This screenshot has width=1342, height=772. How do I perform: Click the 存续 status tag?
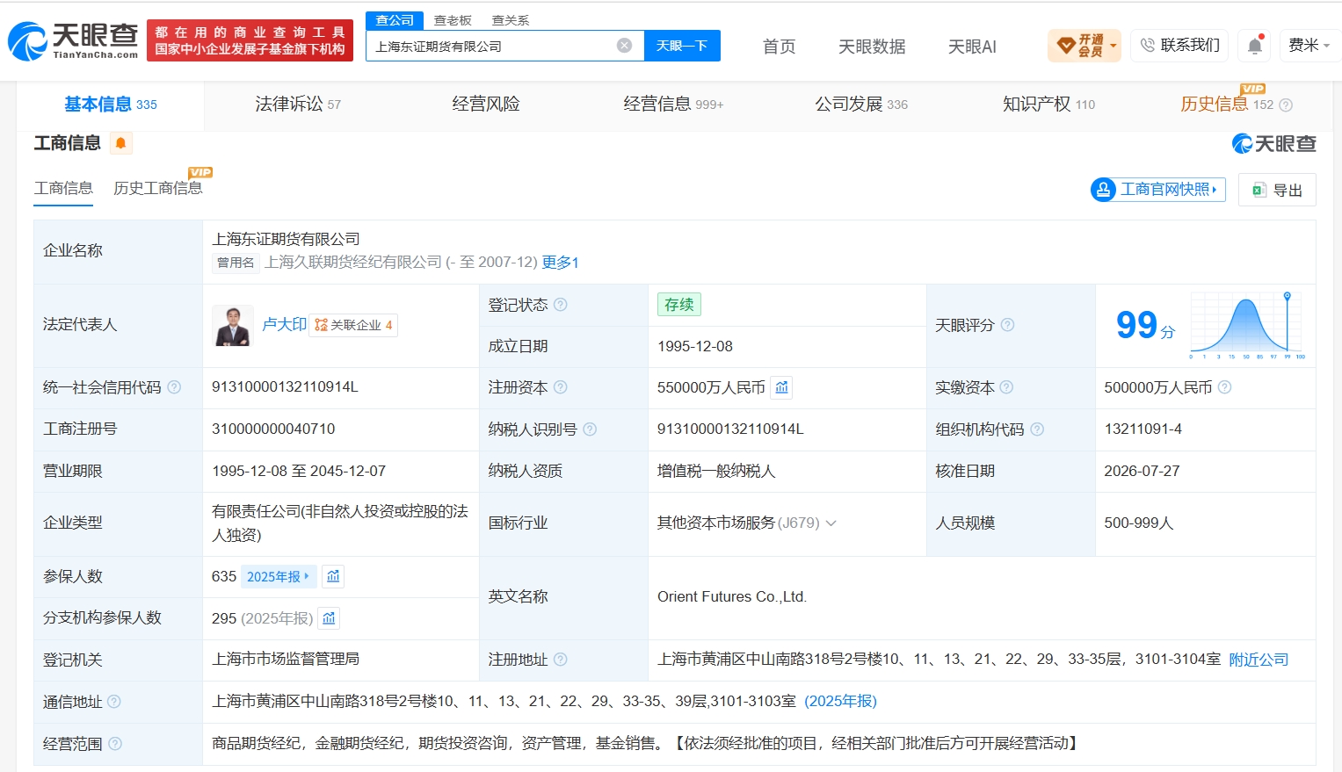pos(679,305)
